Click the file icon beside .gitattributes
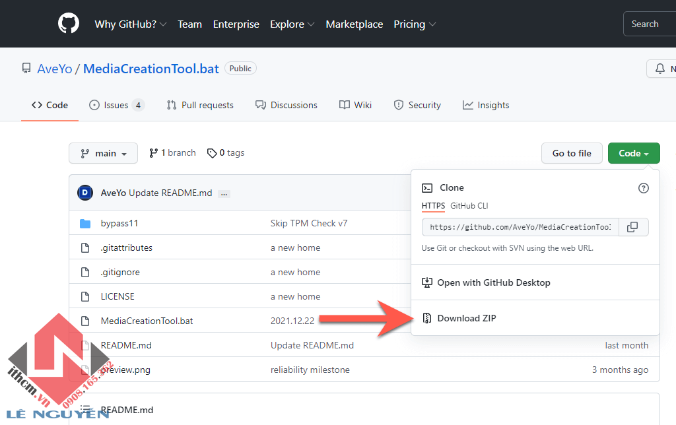 point(85,248)
